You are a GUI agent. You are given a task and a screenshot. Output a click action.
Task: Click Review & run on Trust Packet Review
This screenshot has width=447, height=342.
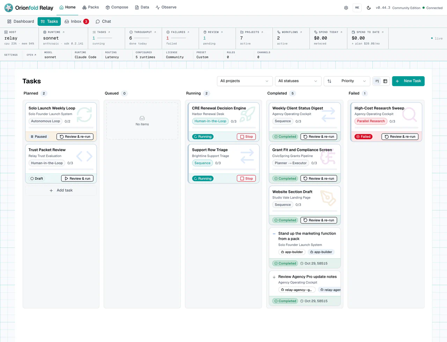77,178
